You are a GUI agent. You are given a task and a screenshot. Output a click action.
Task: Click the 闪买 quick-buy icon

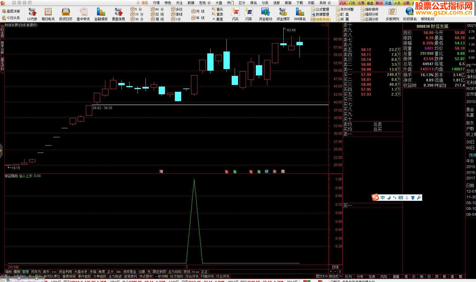tap(235, 12)
